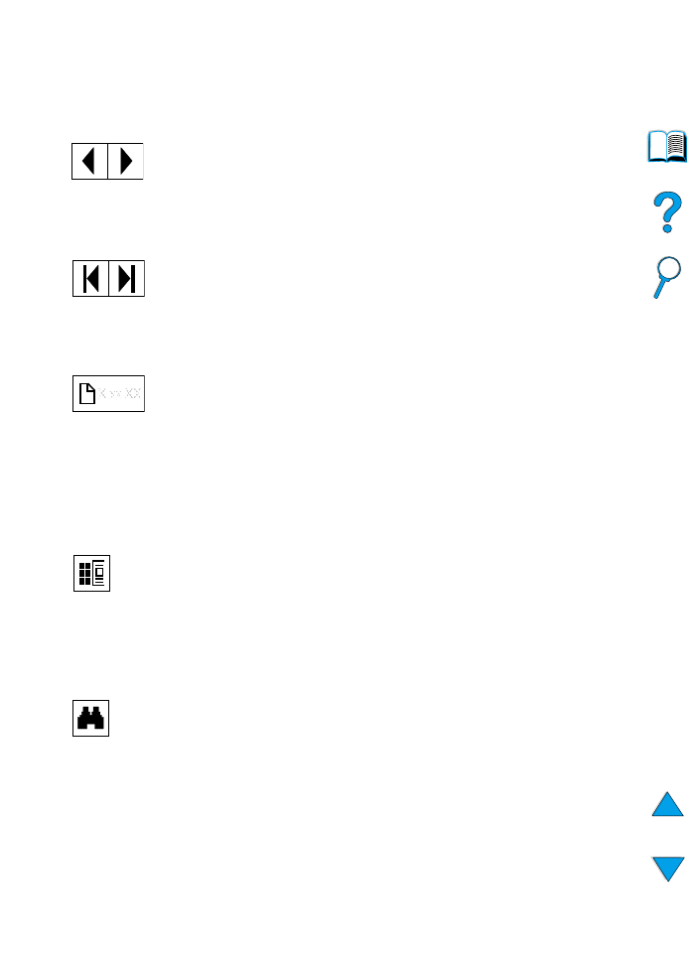Open the thumbnails and bookmarks pane icon

pos(91,573)
